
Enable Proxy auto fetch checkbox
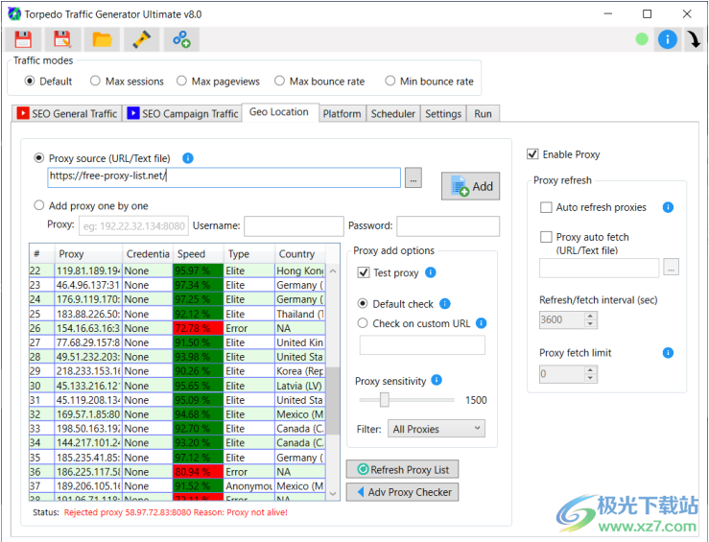pos(546,237)
